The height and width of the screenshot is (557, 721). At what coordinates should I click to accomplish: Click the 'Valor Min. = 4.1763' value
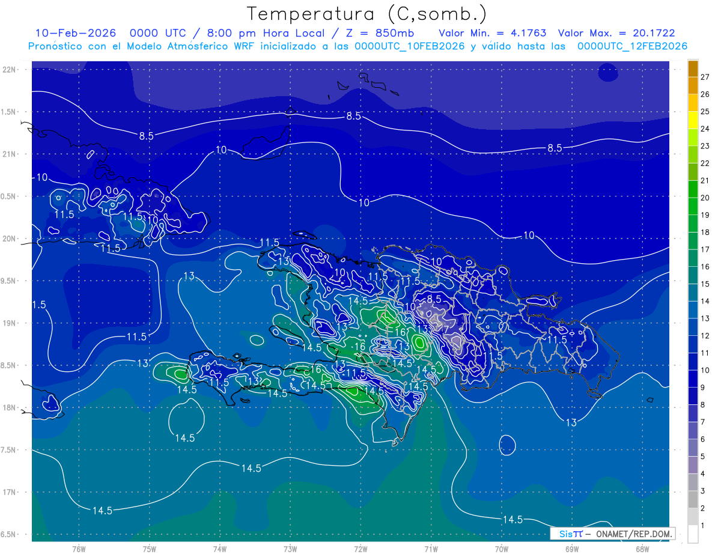[x=493, y=33]
